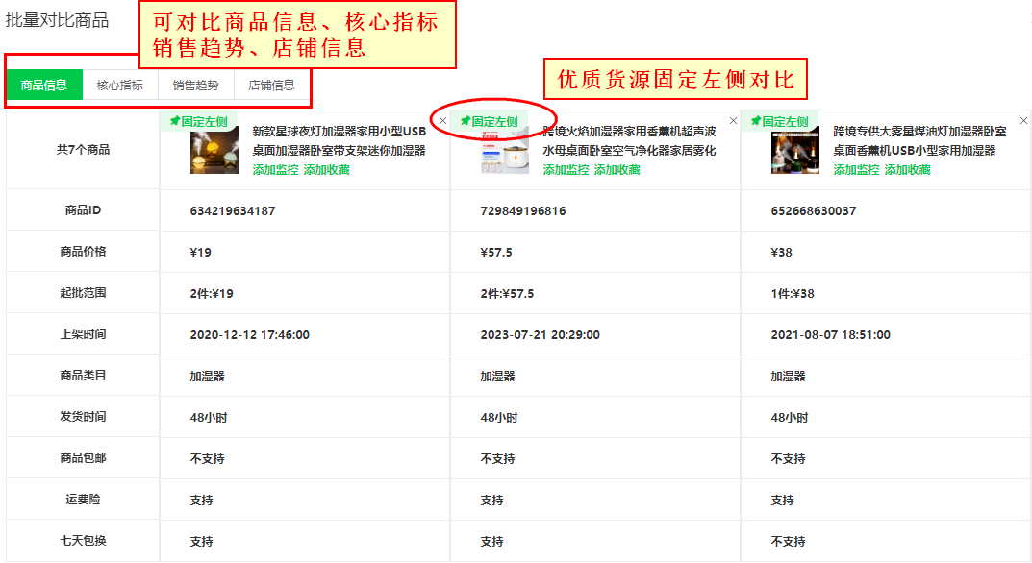
Task: Select product ID 729849196816
Action: 523,211
